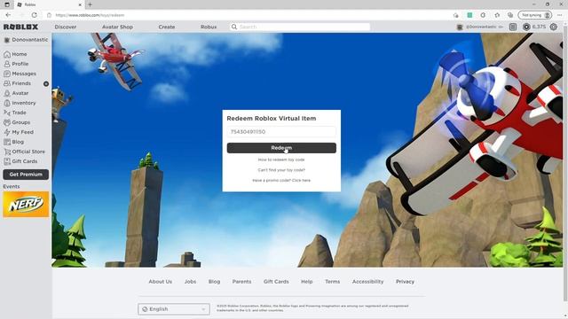Screen dimensions: 568x319
Task: Open 'Can't find your toy code?' link
Action: tap(281, 170)
